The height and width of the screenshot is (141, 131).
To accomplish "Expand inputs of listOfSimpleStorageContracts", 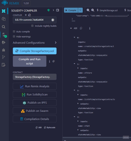I will (x=78, y=94).
